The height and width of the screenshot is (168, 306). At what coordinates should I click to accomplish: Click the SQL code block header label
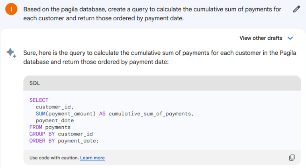click(x=35, y=83)
